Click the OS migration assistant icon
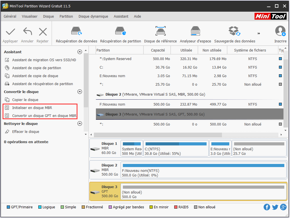This screenshot has height=218, width=290. pyautogui.click(x=7, y=60)
